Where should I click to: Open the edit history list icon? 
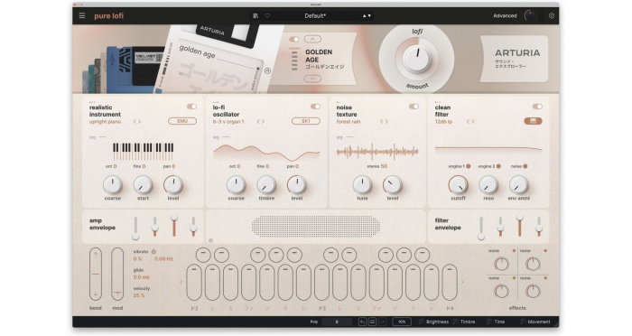pos(372,322)
